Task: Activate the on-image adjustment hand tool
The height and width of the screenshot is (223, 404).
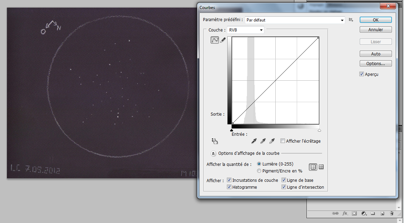Action: (x=214, y=141)
